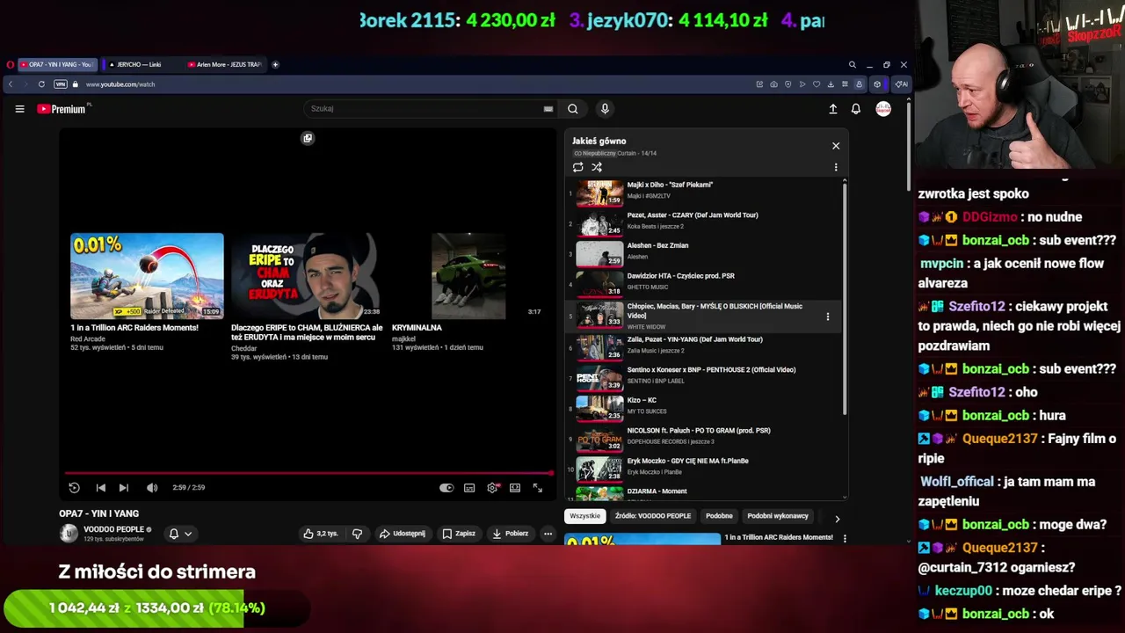1125x633 pixels.
Task: Open the on-screen keyboard icon in search box
Action: coord(548,109)
